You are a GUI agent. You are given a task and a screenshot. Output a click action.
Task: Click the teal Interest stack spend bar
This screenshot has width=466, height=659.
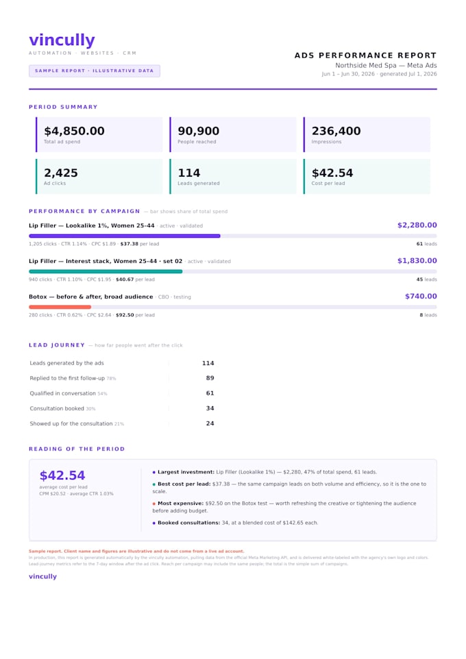pos(106,271)
